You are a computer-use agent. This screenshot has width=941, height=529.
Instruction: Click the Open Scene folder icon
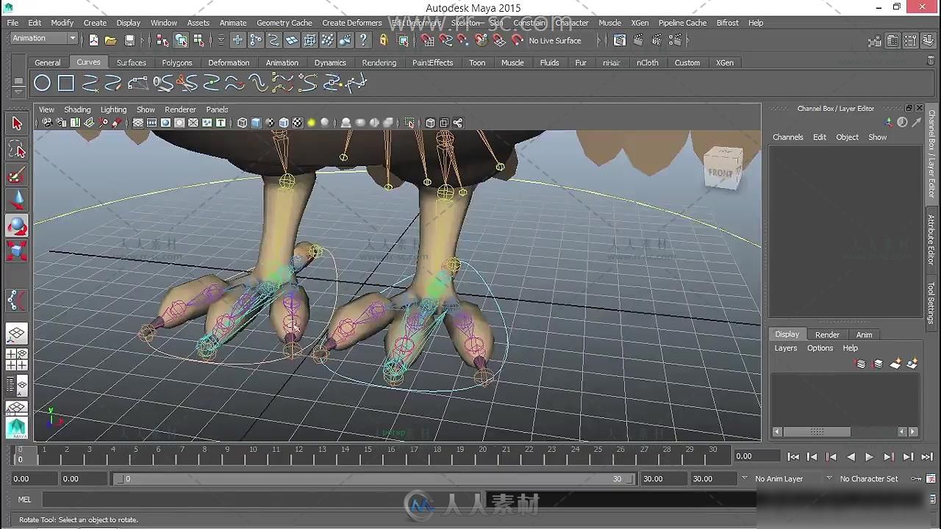pos(110,40)
